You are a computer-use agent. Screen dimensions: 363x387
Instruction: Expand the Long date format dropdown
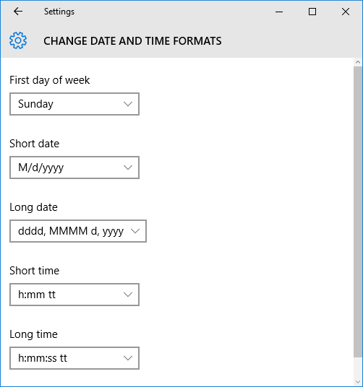click(78, 231)
